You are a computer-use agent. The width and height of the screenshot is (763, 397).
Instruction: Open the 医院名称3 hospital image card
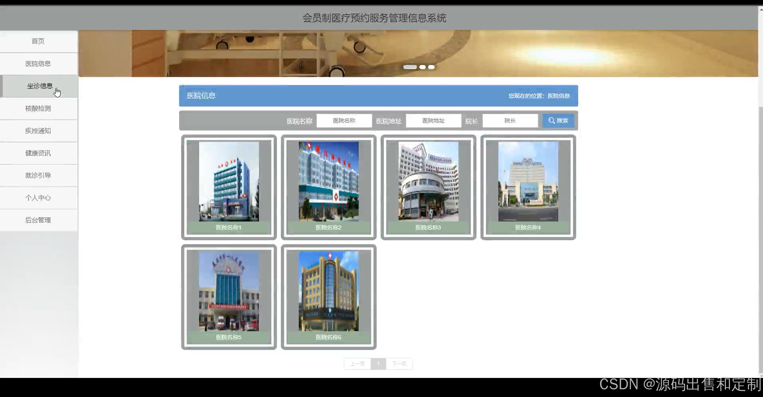click(428, 182)
